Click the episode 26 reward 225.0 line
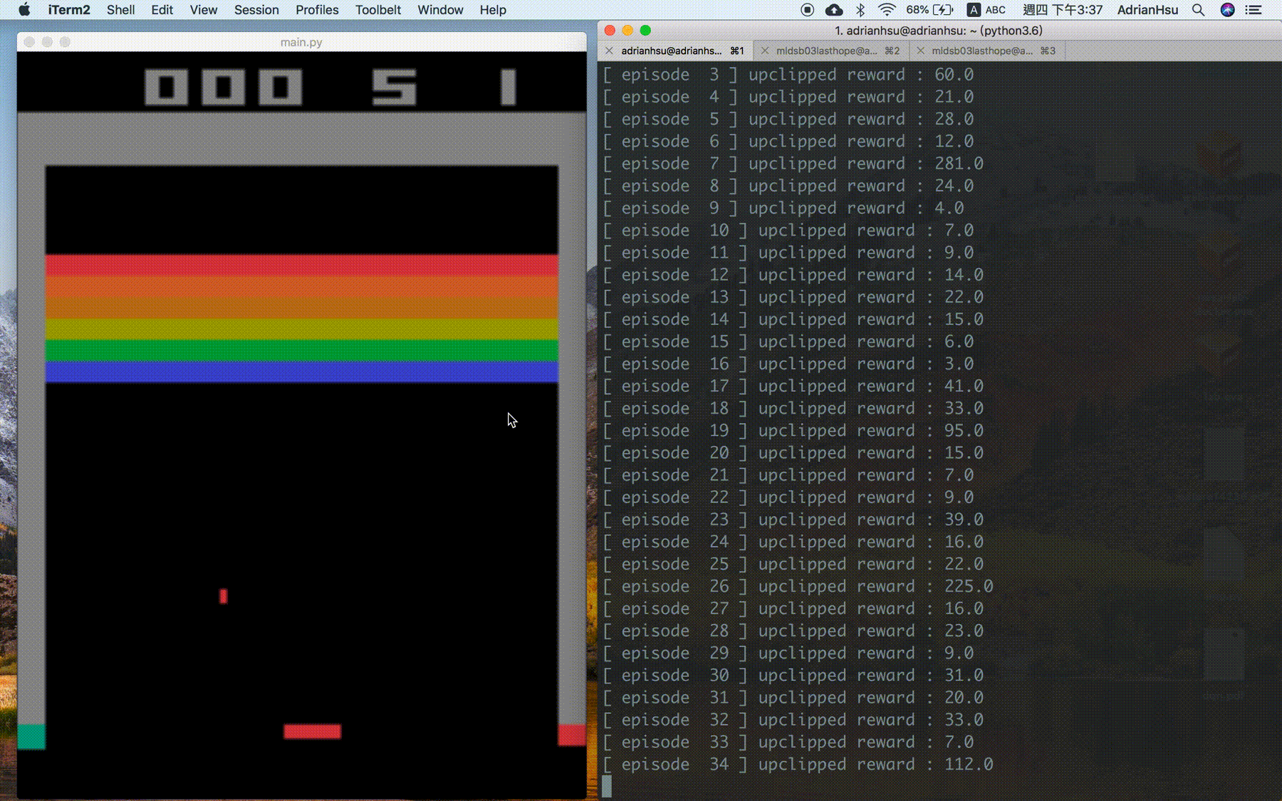This screenshot has width=1282, height=801. coord(798,587)
